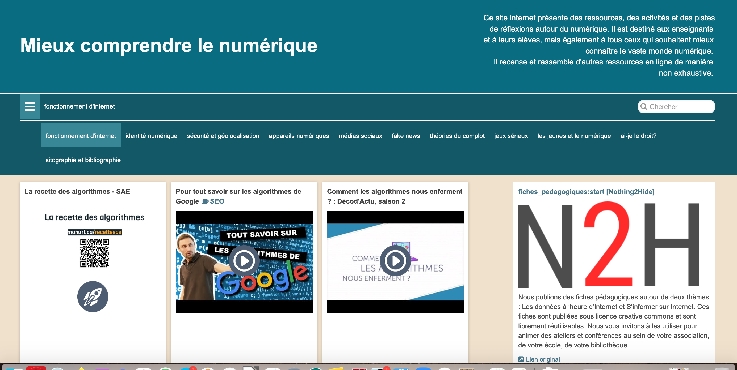Select théories du complot tab
This screenshot has height=370, width=737.
[x=457, y=136]
